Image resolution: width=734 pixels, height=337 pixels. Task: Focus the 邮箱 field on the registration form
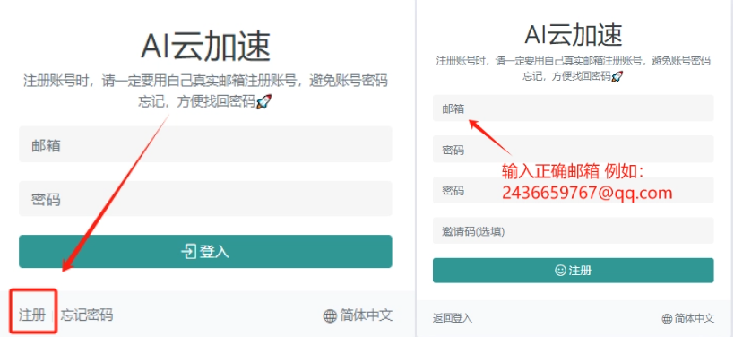click(573, 108)
